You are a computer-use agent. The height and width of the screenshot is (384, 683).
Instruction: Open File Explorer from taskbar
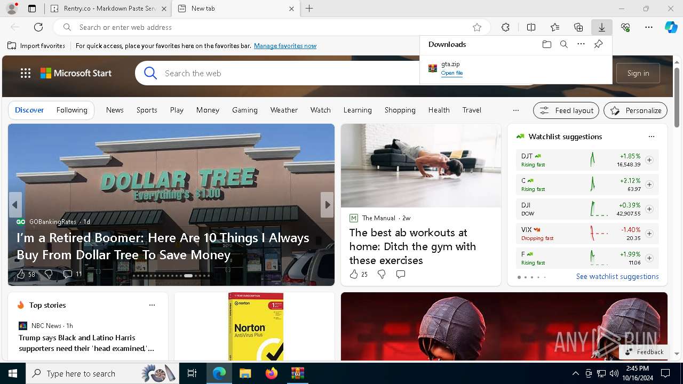point(245,373)
